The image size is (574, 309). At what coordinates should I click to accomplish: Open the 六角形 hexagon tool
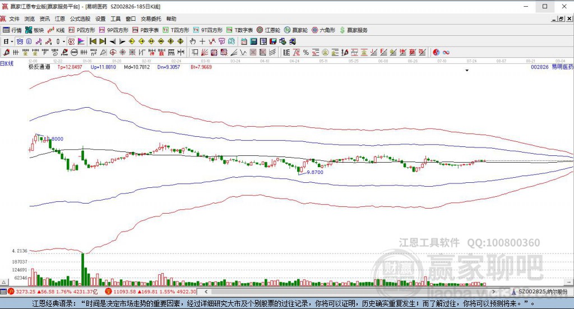click(x=323, y=30)
